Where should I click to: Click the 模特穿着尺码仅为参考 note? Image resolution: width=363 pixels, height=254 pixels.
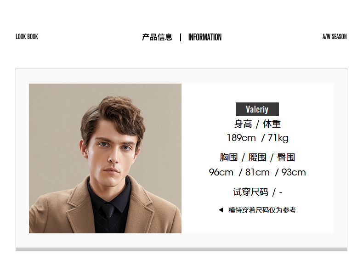262,210
